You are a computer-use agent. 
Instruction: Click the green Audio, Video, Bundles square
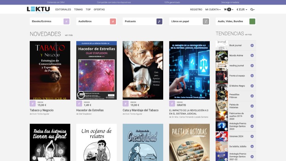252,21
